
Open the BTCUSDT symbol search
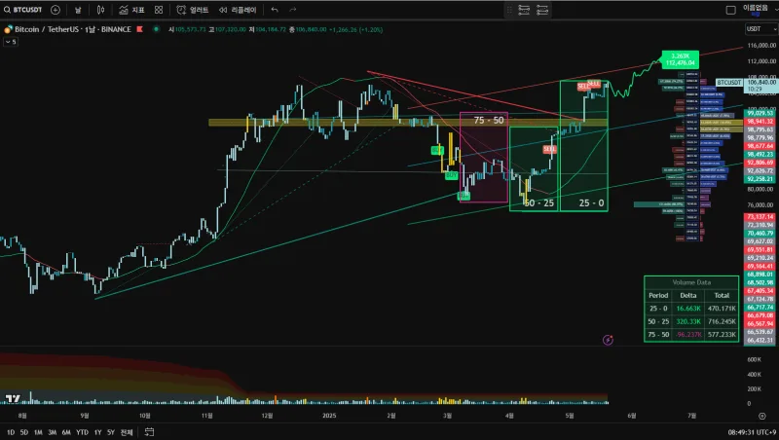[26, 10]
